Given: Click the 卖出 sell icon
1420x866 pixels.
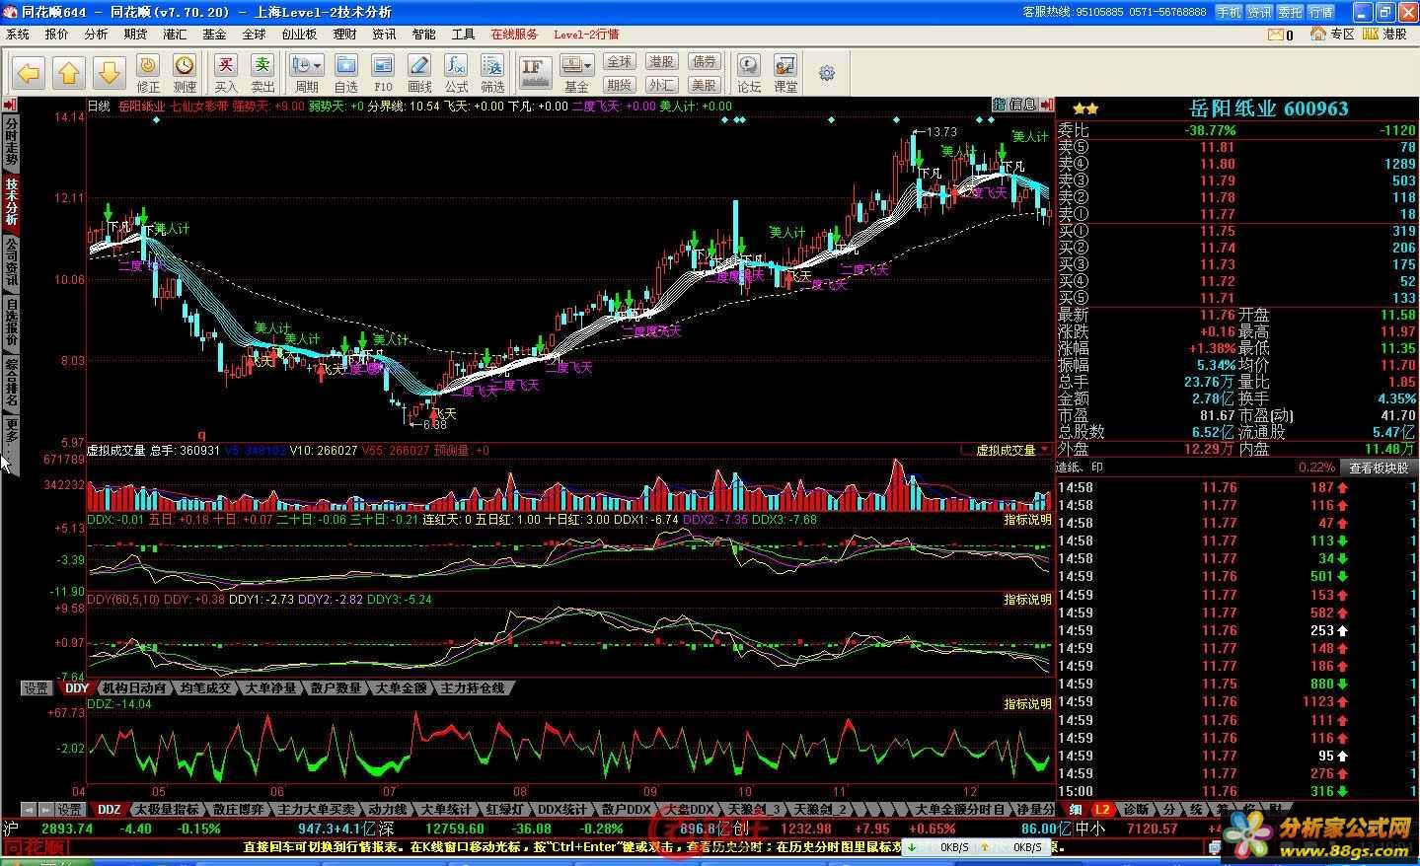Looking at the screenshot, I should (262, 74).
